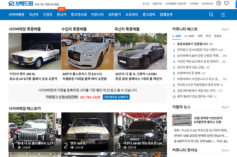This screenshot has height=157, width=237.
Task: Click title 20년식 롤스로이스 던 6.6 V12
Action: pos(82,74)
